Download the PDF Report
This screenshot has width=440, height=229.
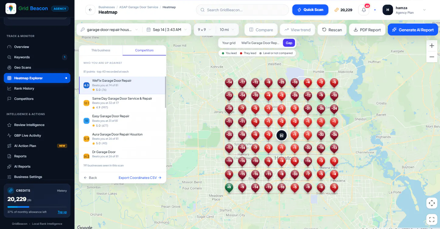click(x=367, y=30)
